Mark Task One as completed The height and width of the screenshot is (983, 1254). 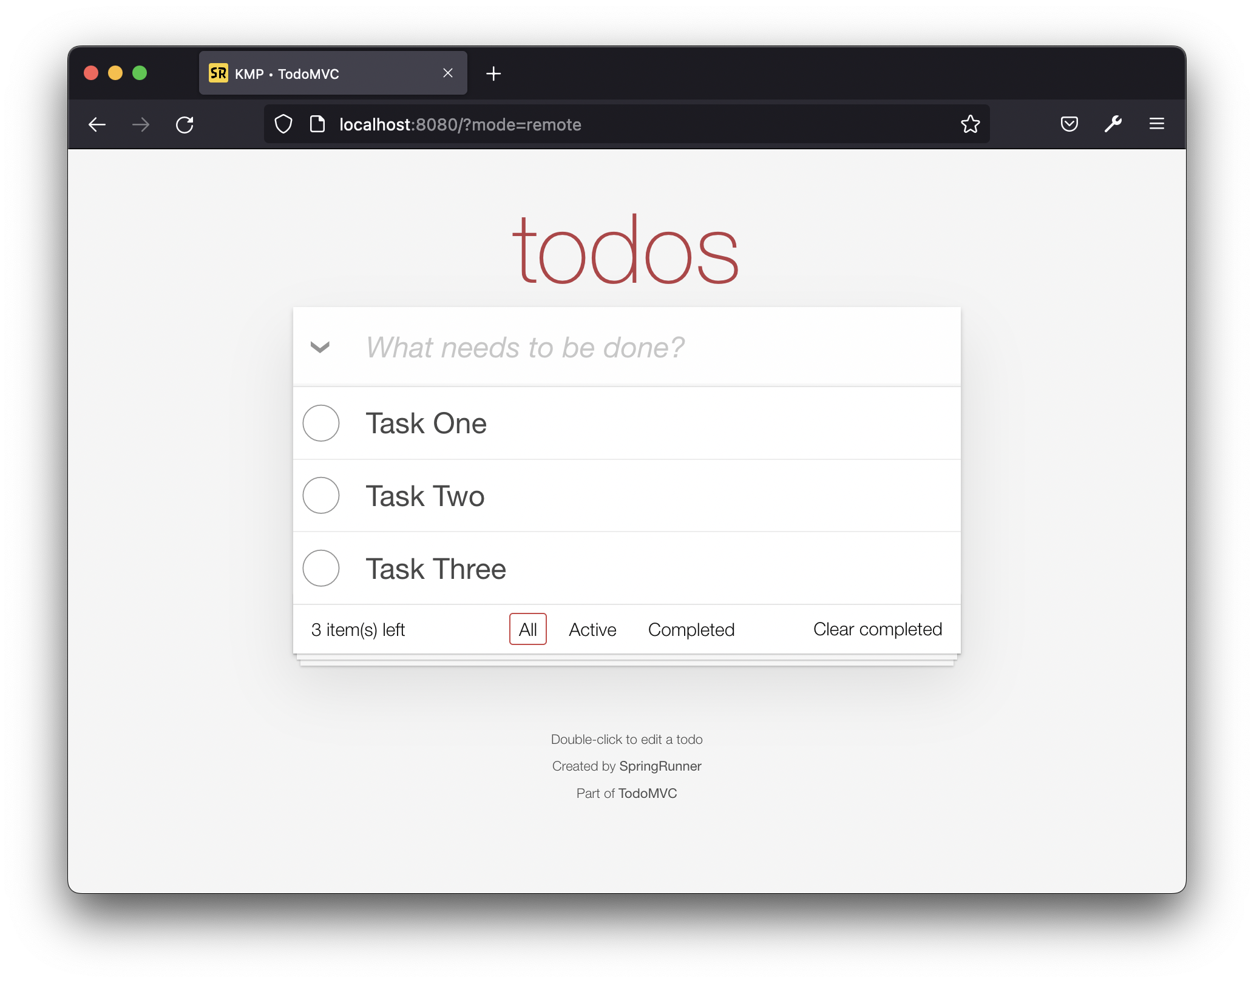coord(321,423)
